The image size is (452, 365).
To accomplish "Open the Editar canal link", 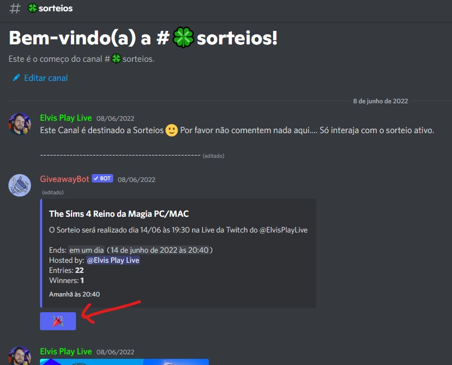I will click(46, 78).
